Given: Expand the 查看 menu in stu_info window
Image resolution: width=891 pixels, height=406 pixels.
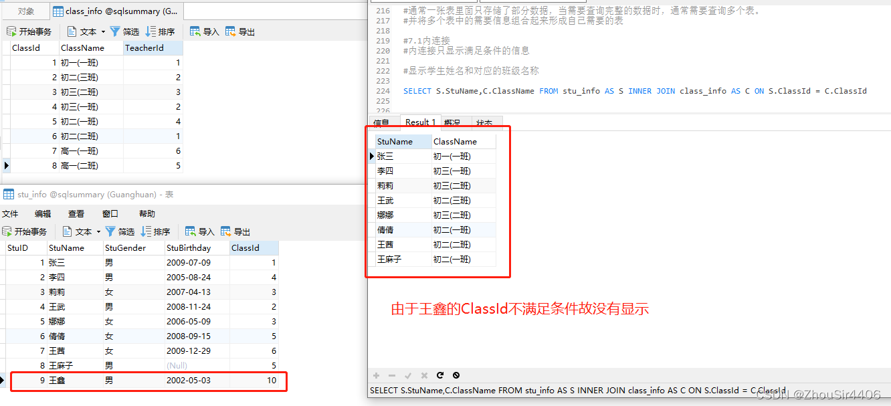Looking at the screenshot, I should coord(76,213).
